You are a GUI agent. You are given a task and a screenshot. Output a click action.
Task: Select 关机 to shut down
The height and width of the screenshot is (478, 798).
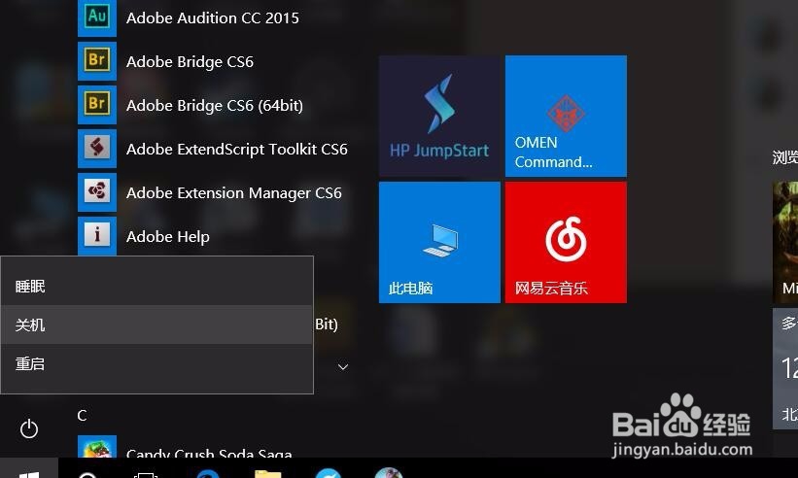[156, 324]
